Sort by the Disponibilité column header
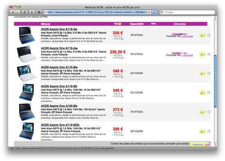 click(137, 24)
